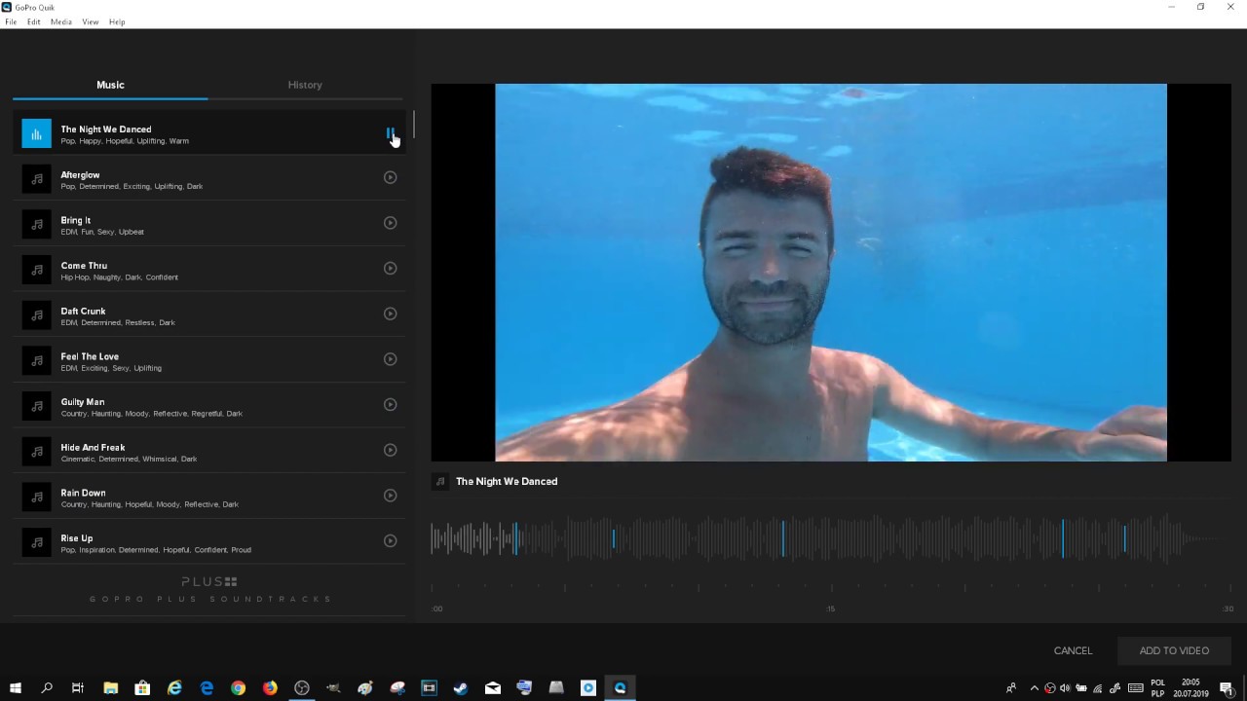
Task: Open the Media menu
Action: [x=61, y=21]
